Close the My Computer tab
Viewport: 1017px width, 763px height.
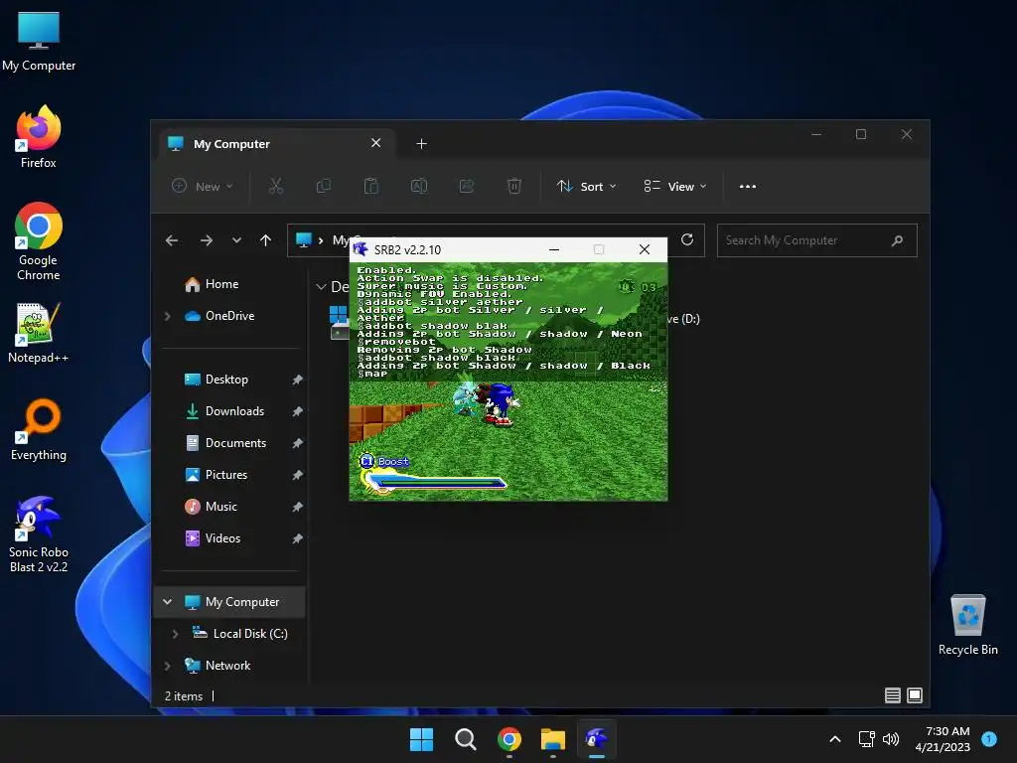coord(375,143)
